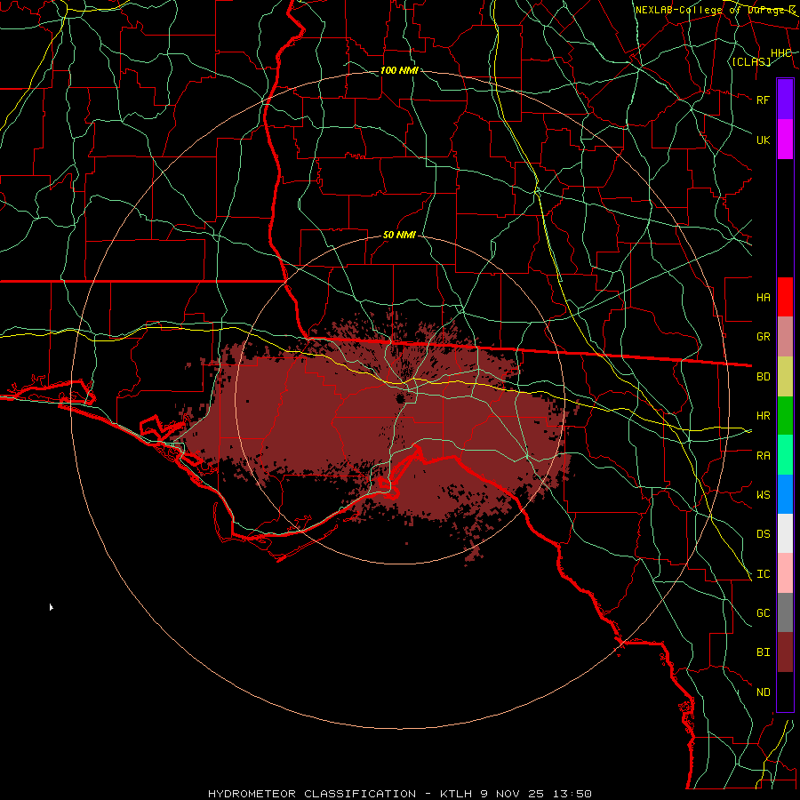Select the dusty pink GR legend swatch
The height and width of the screenshot is (800, 800).
(785, 337)
